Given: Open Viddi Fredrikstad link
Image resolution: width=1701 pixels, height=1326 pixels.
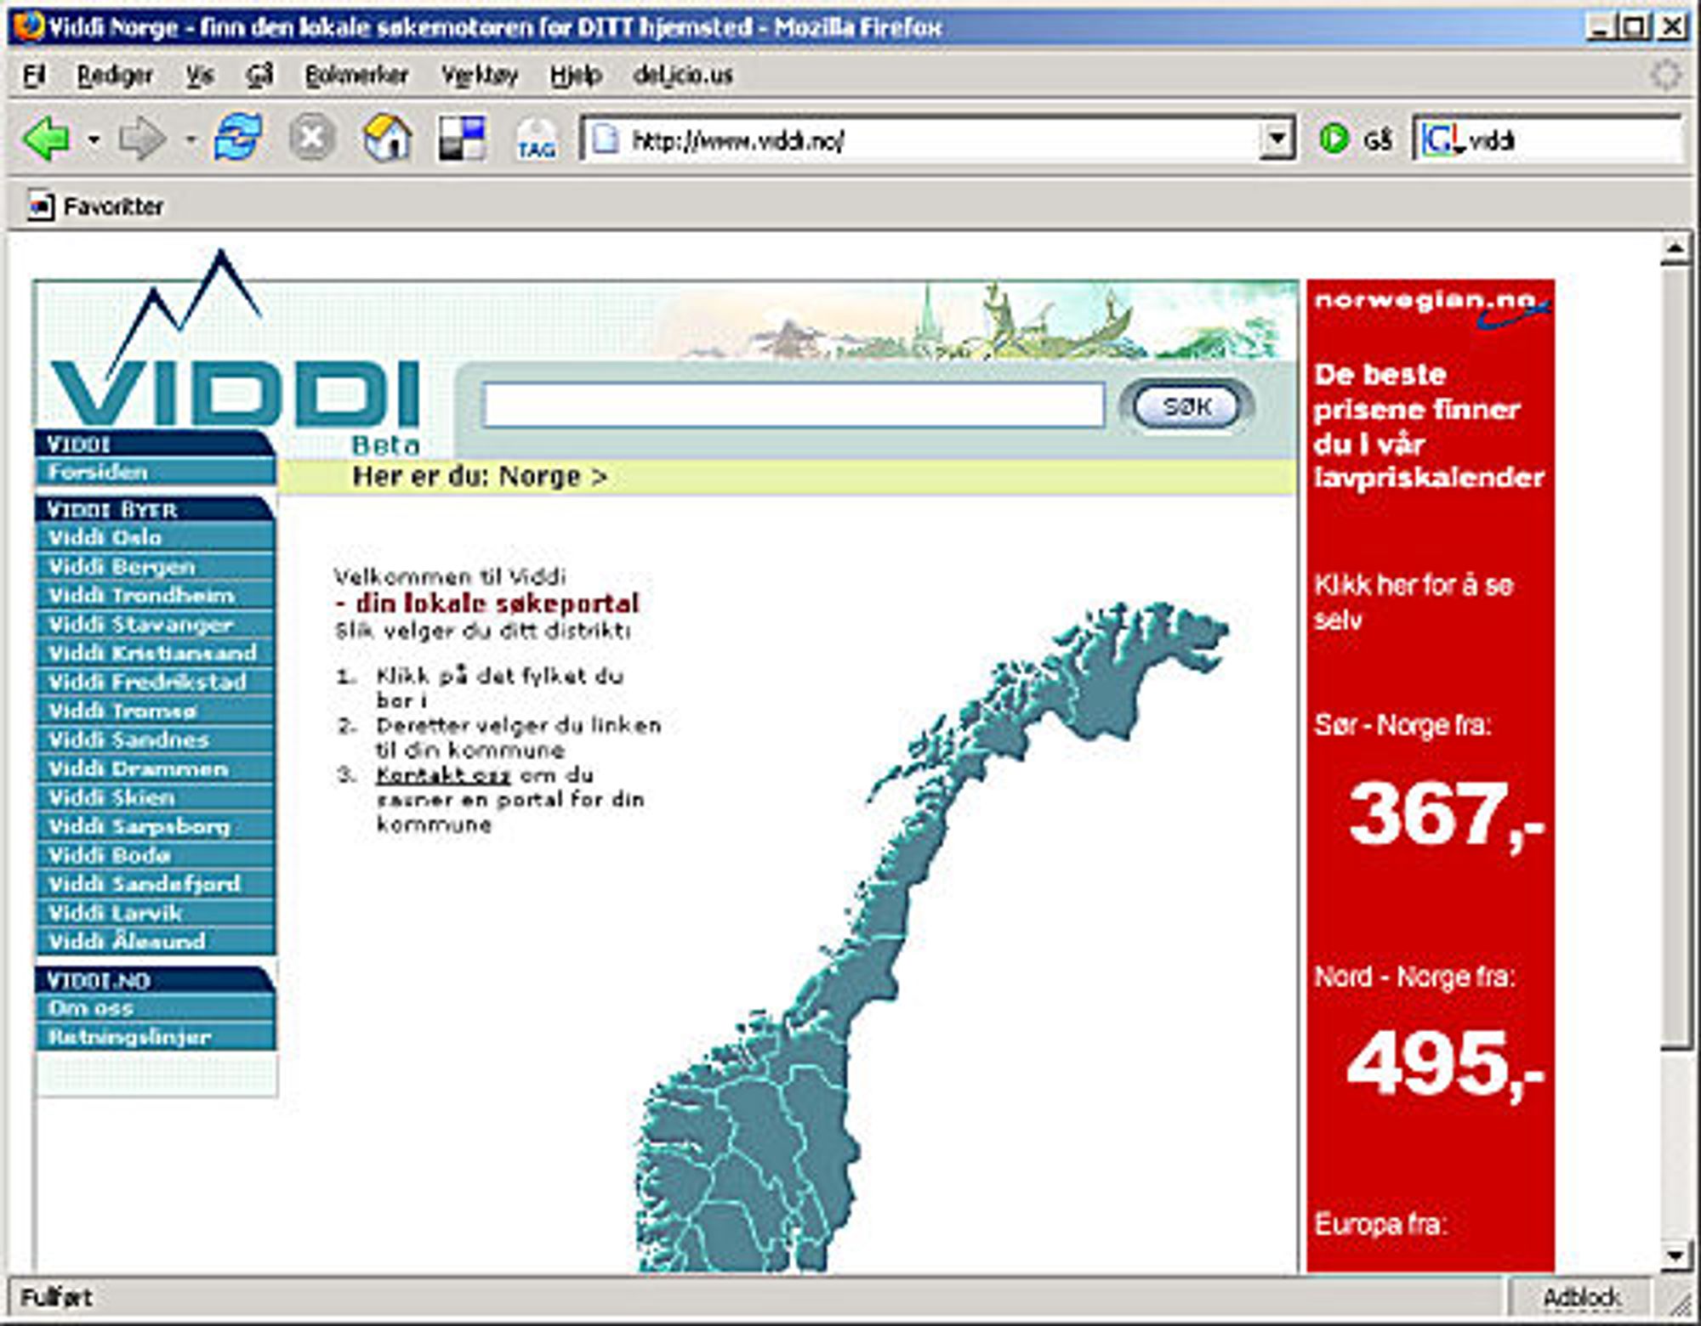Looking at the screenshot, I should [156, 682].
